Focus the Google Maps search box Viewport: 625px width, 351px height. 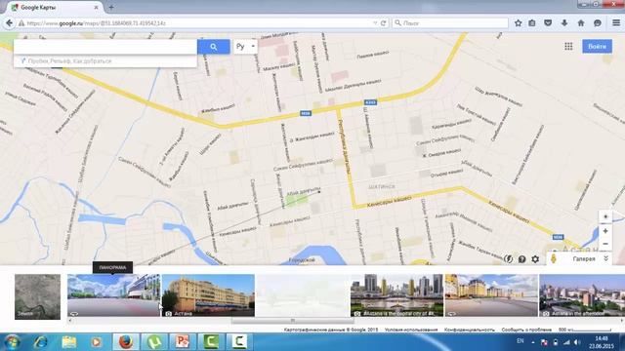pos(105,47)
